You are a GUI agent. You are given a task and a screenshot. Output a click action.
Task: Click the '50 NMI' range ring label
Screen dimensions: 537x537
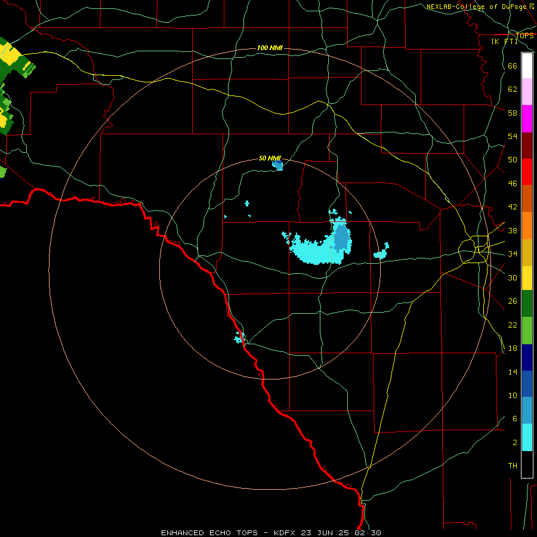[x=270, y=158]
